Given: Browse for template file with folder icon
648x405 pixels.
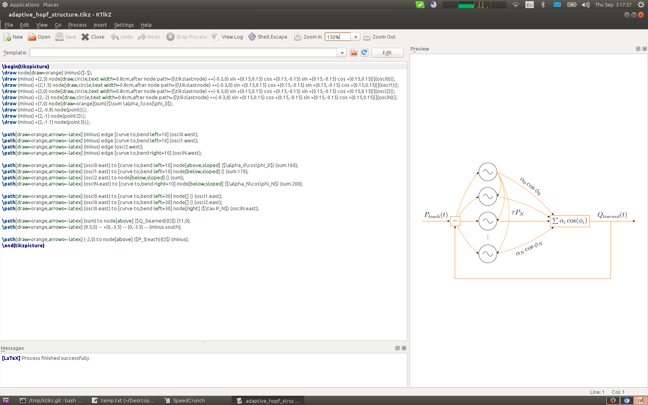Looking at the screenshot, I should click(x=354, y=53).
